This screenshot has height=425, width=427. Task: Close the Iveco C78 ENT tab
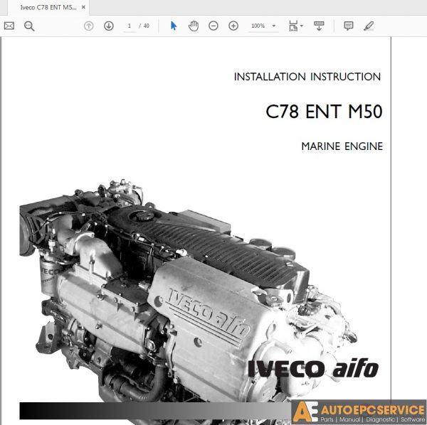[83, 7]
